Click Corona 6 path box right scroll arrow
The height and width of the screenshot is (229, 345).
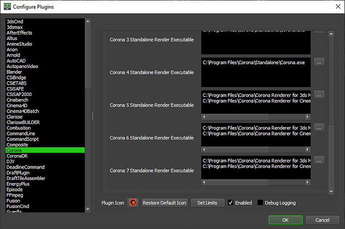point(307,149)
